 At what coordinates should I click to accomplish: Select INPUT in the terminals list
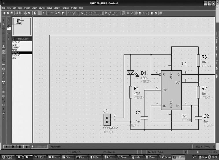(22, 45)
